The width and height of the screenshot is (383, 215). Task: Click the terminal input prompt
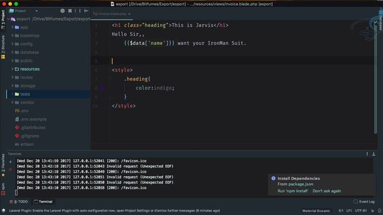click(16, 193)
